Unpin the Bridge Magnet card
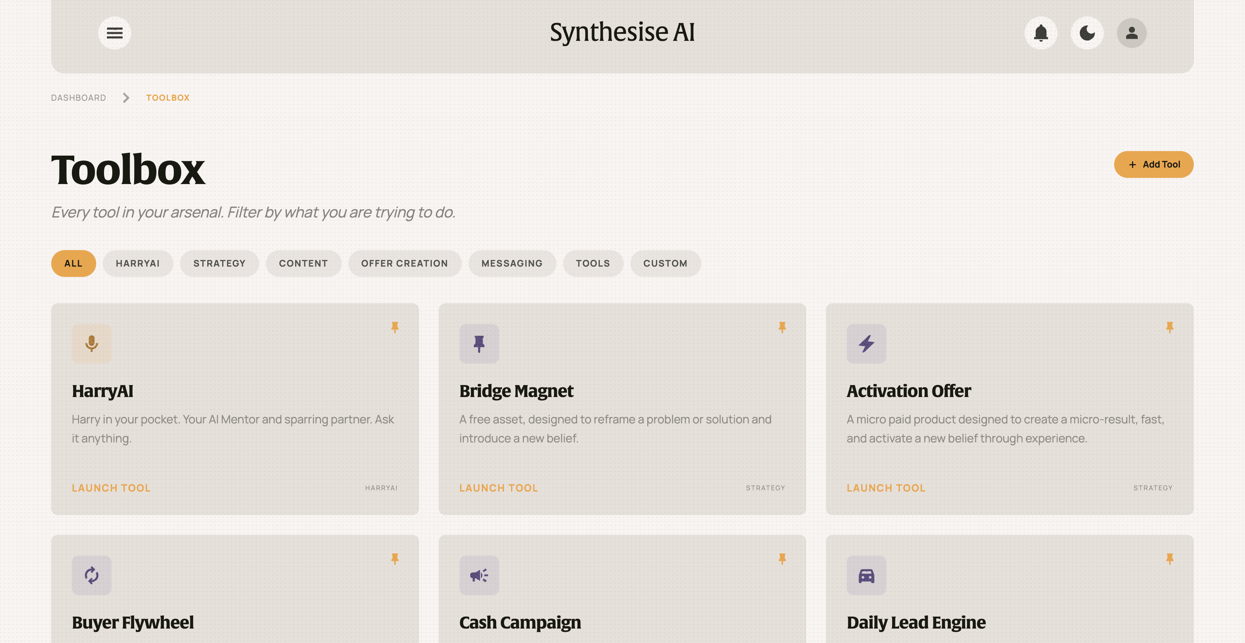The width and height of the screenshot is (1245, 643). point(782,328)
